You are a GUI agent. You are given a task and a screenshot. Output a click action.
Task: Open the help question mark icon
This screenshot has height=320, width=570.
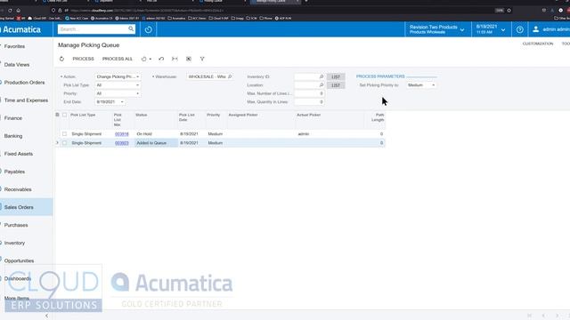pyautogui.click(x=520, y=29)
